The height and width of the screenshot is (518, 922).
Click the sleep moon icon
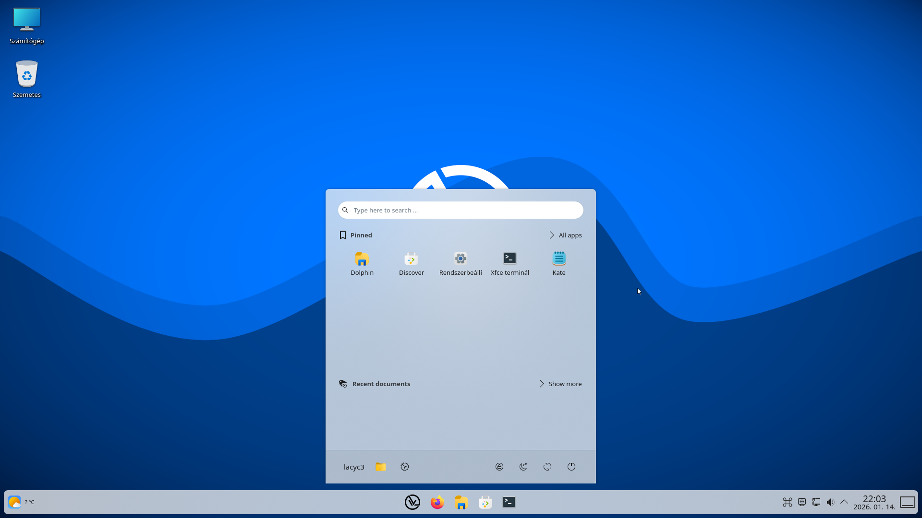(523, 467)
